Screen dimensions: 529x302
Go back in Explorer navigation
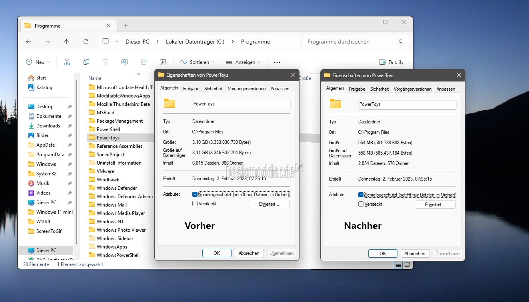[28, 42]
